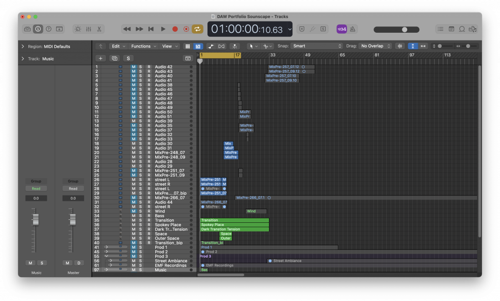
Task: Mute the Audio 42 track
Action: coord(134,67)
